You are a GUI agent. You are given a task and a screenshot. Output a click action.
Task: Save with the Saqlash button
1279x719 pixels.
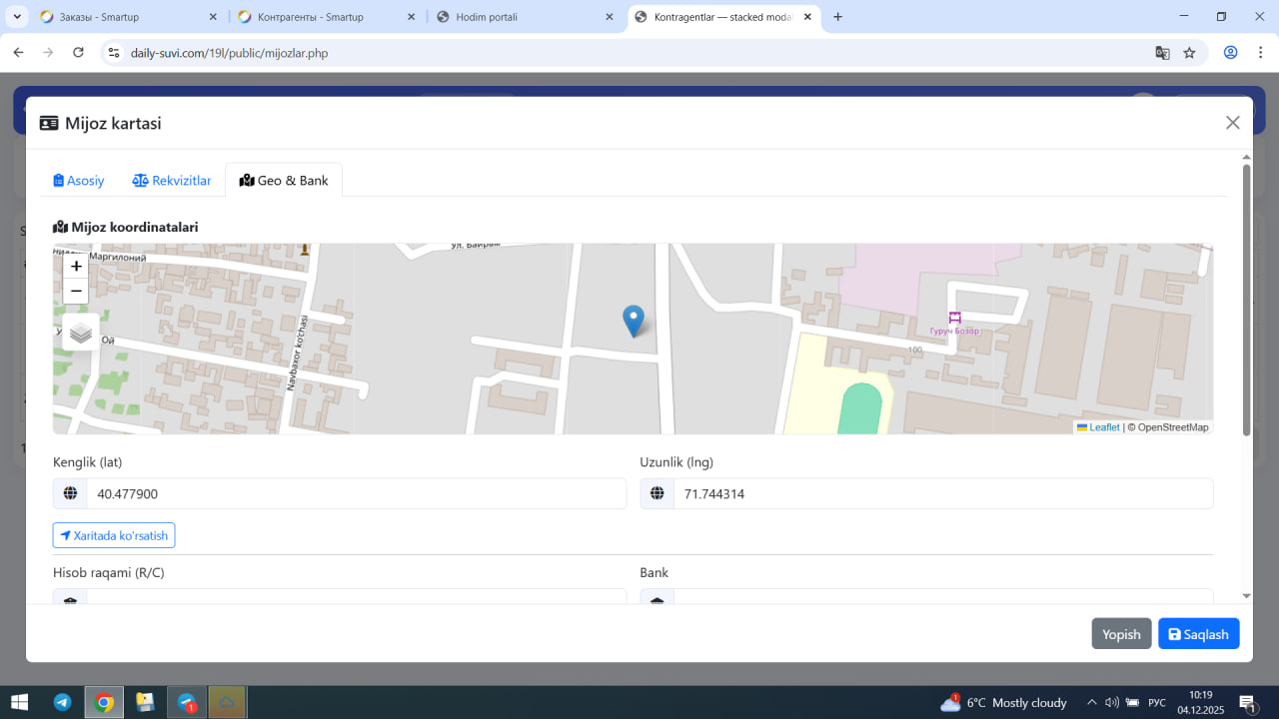point(1198,634)
